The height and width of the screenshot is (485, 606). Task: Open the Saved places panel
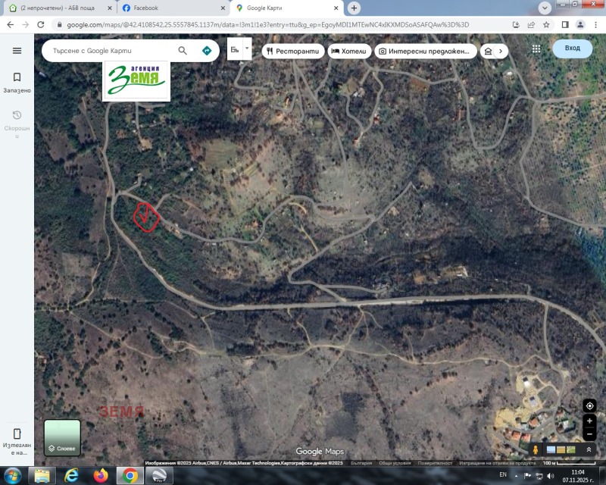pos(17,82)
